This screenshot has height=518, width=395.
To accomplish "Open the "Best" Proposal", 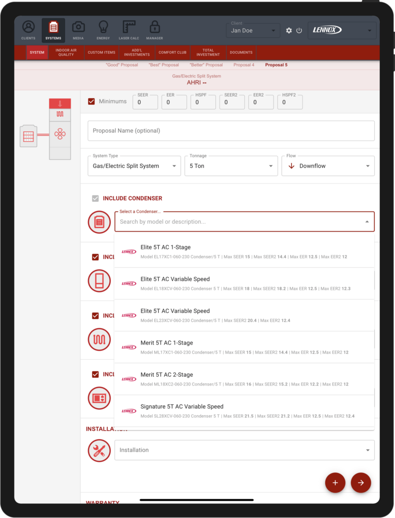I will tap(164, 65).
